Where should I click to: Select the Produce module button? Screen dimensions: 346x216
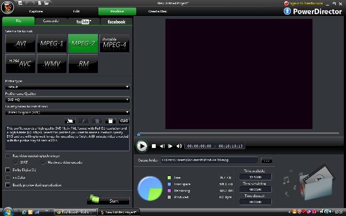[117, 11]
